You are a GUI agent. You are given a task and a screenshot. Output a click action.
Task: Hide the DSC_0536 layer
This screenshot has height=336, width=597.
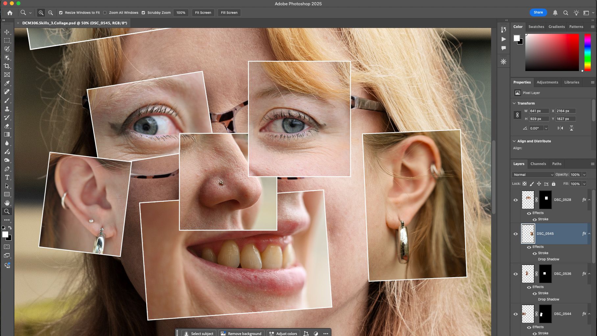coord(515,274)
